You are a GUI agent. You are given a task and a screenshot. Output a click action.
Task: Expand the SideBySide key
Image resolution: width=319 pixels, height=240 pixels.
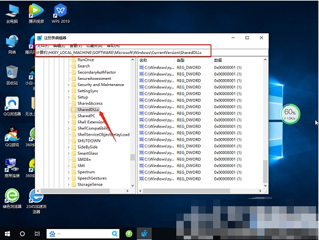click(x=69, y=147)
